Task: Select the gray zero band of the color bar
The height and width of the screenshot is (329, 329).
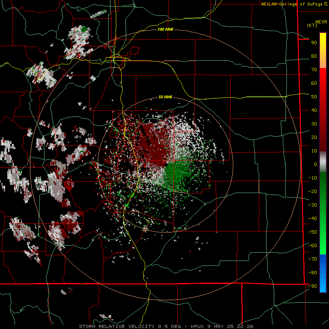Action: pos(323,162)
